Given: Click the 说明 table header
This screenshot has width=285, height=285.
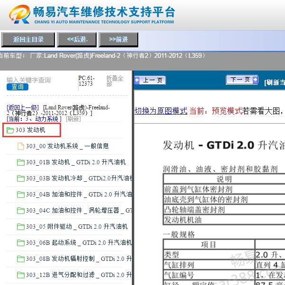Looking at the screenshot, I should pos(224,179).
